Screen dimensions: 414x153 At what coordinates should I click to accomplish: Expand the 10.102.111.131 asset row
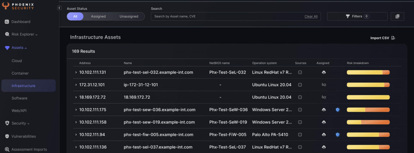pos(76,72)
